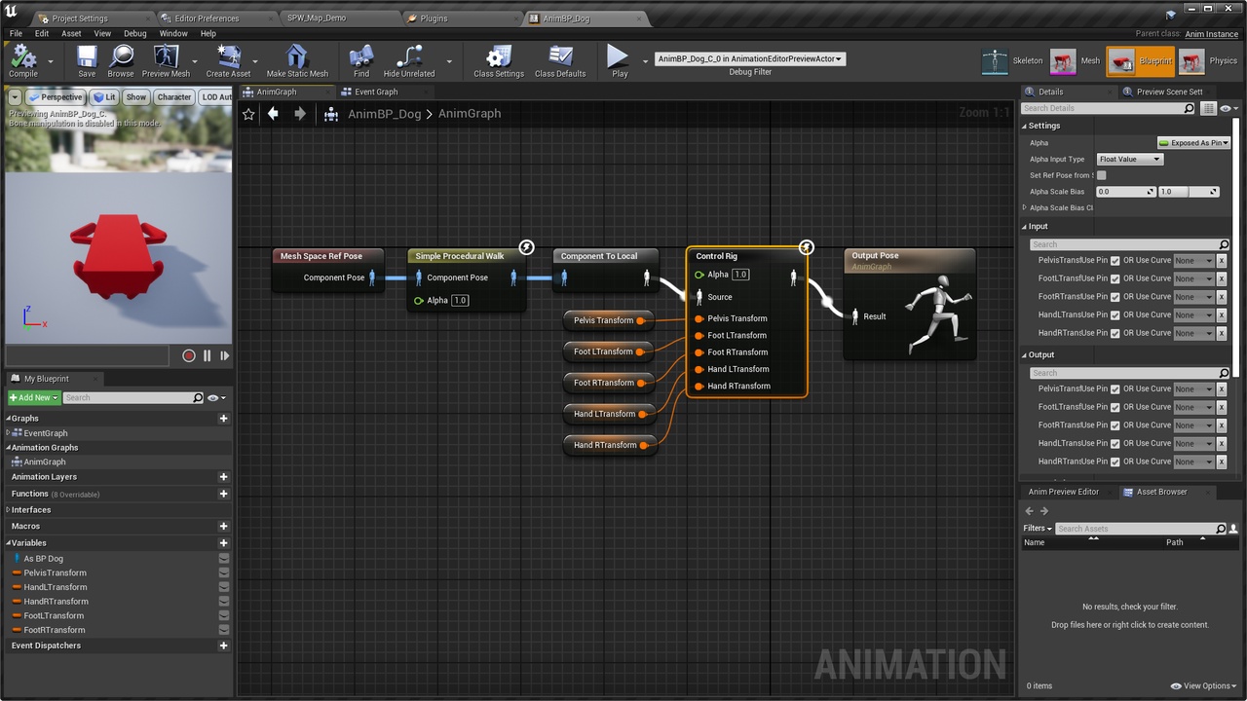
Task: Pause the preview animation playback
Action: pos(207,355)
